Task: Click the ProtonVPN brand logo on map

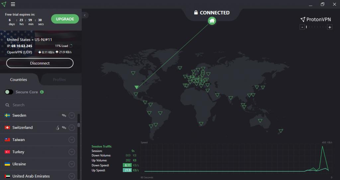Action: 316,20
